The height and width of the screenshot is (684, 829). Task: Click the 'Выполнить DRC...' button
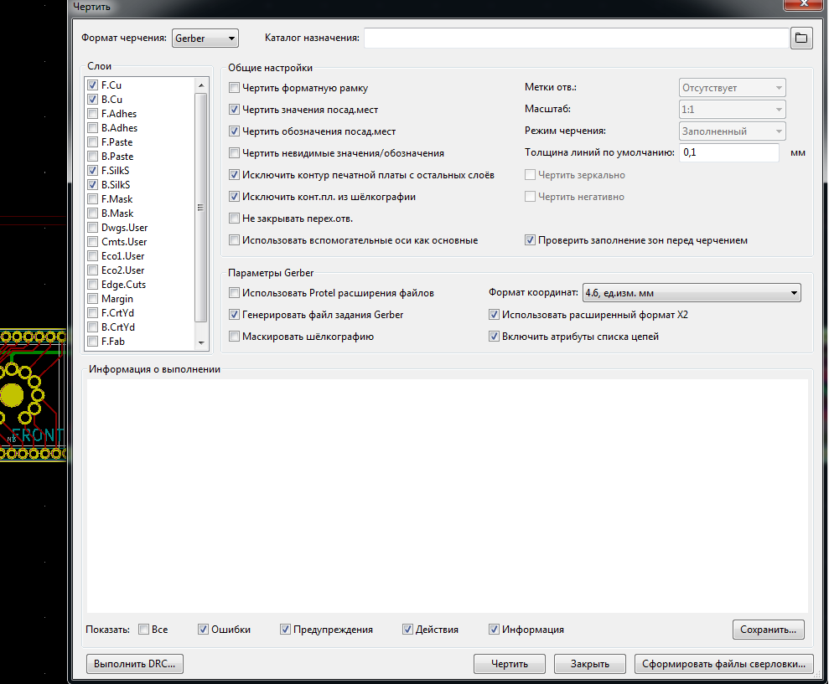click(x=135, y=664)
